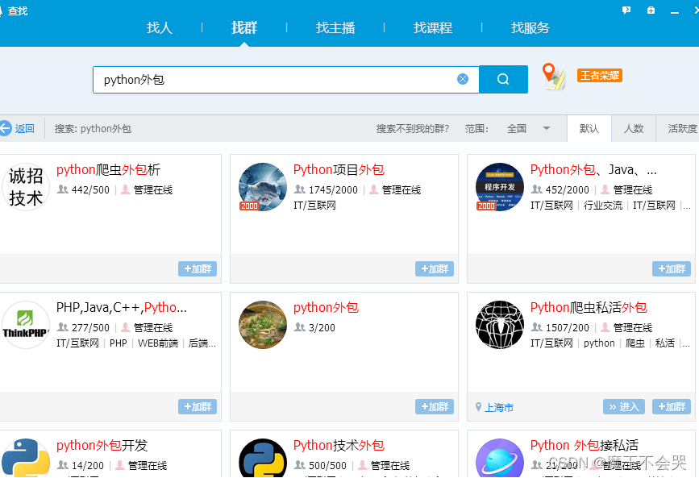Screen dimensions: 699x478
Task: Open group title Python 外包接私活
Action: [585, 446]
